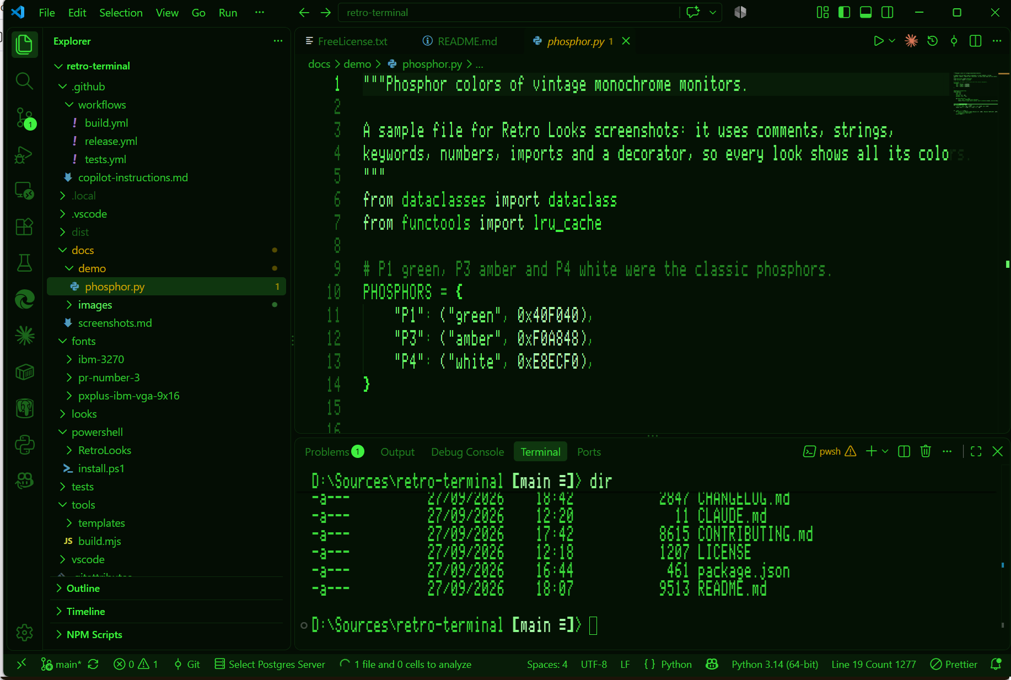Toggle the secondary side bar
1011x680 pixels.
coord(887,12)
